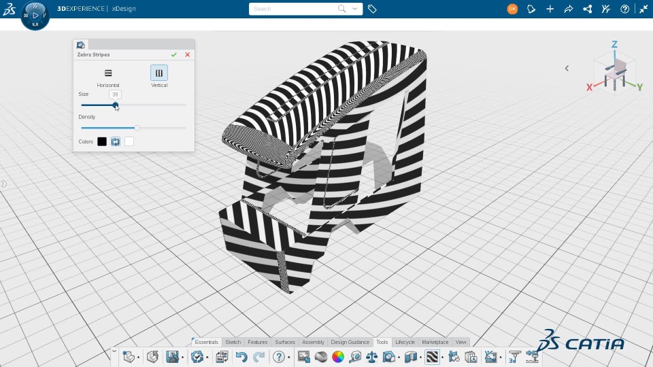Click the Dassault 3DS logo icon
Screen dimensions: 653x367
click(x=9, y=9)
